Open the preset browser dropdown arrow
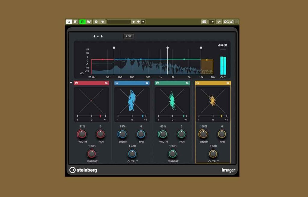Image resolution: width=308 pixels, height=197 pixels. (x=143, y=22)
